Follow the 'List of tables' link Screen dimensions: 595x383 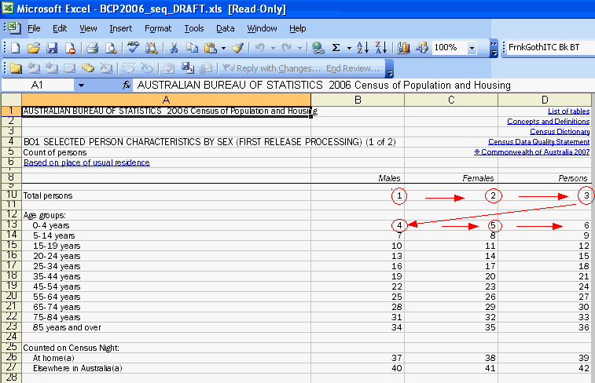tap(568, 111)
